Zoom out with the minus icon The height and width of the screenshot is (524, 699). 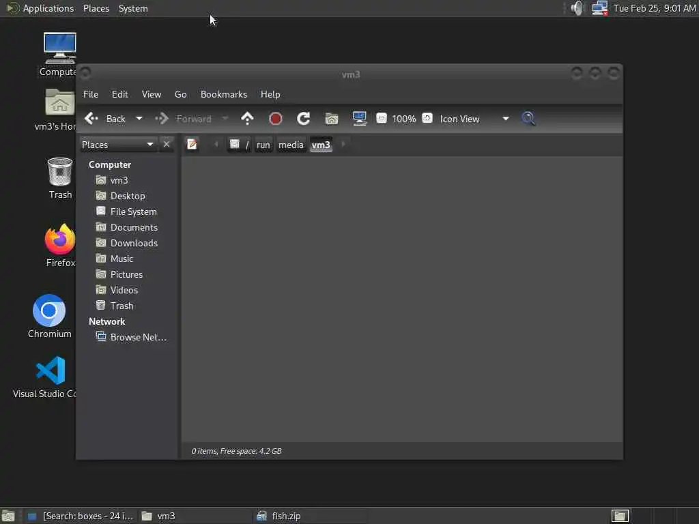pos(381,118)
